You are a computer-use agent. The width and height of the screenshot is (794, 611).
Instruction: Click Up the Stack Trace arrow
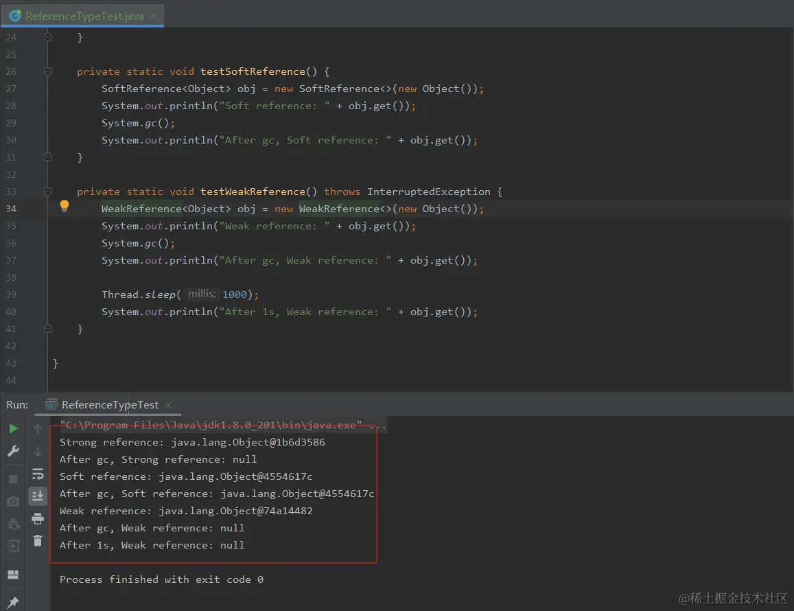click(x=38, y=429)
